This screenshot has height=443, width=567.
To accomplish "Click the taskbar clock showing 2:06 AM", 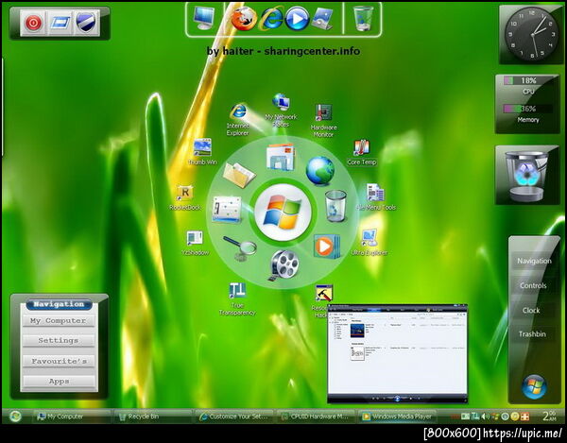I will [549, 416].
